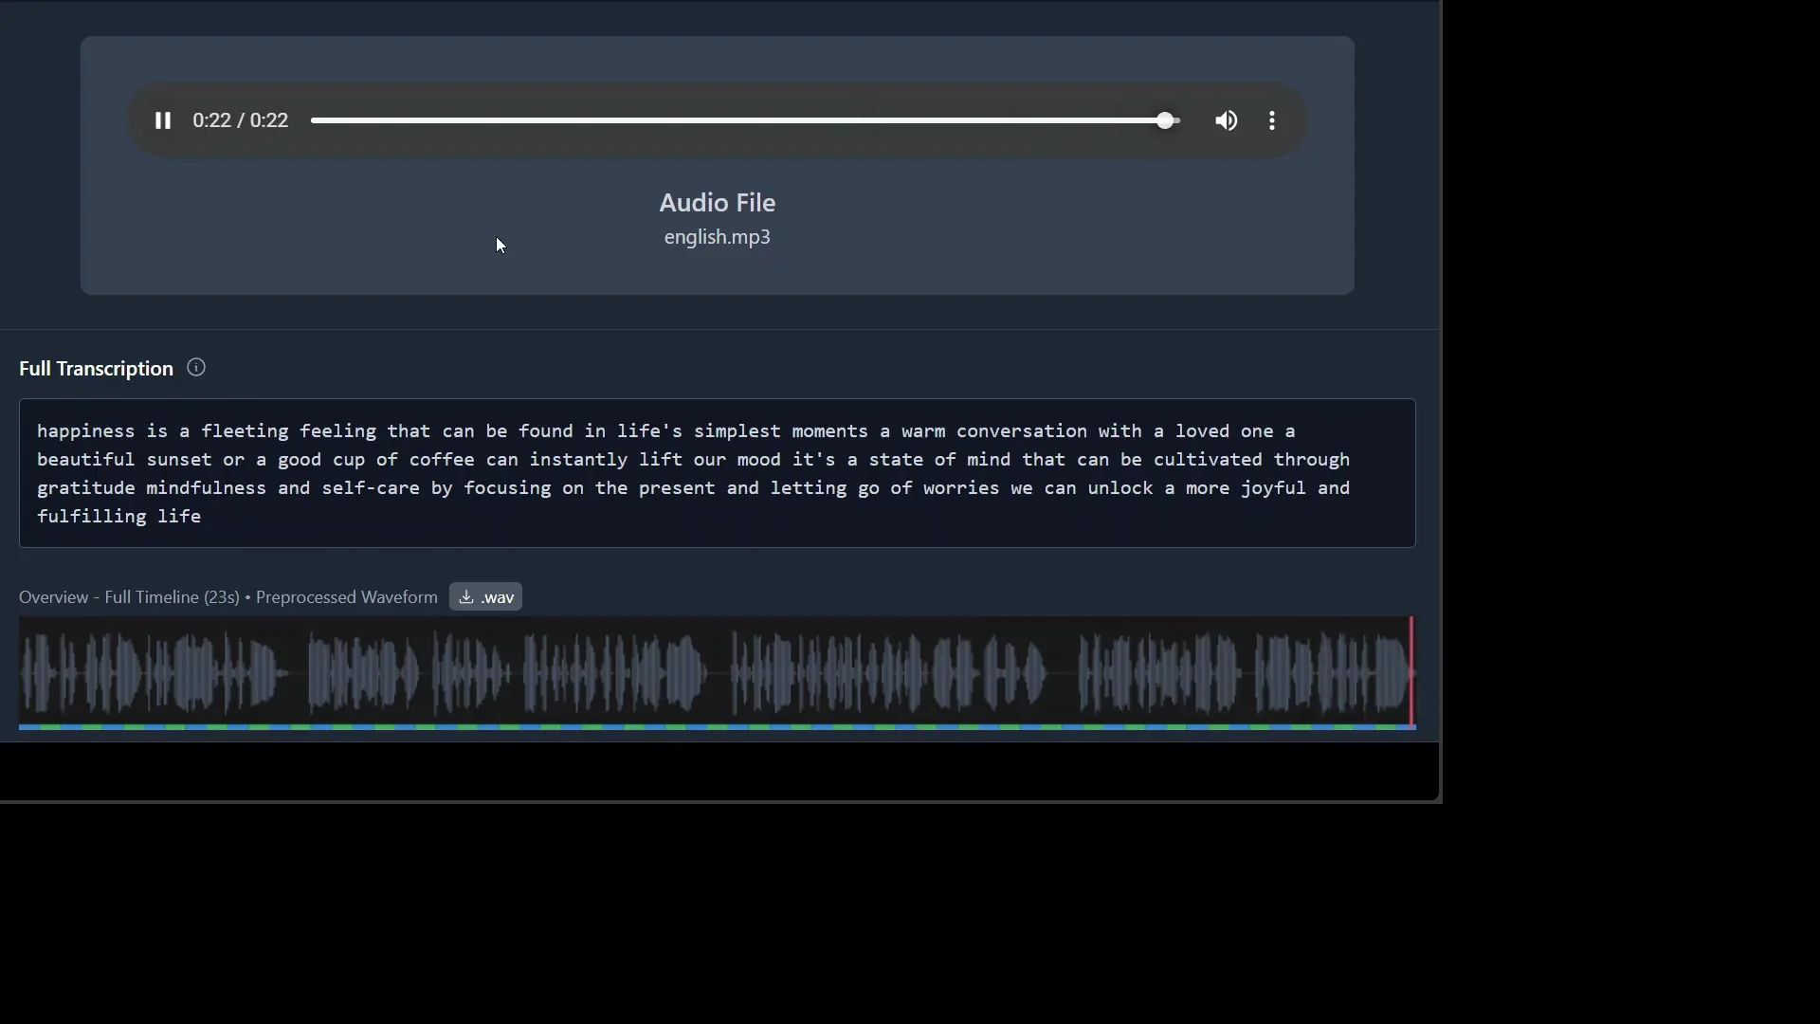Click the word 'happiness' in the transcription

85,431
